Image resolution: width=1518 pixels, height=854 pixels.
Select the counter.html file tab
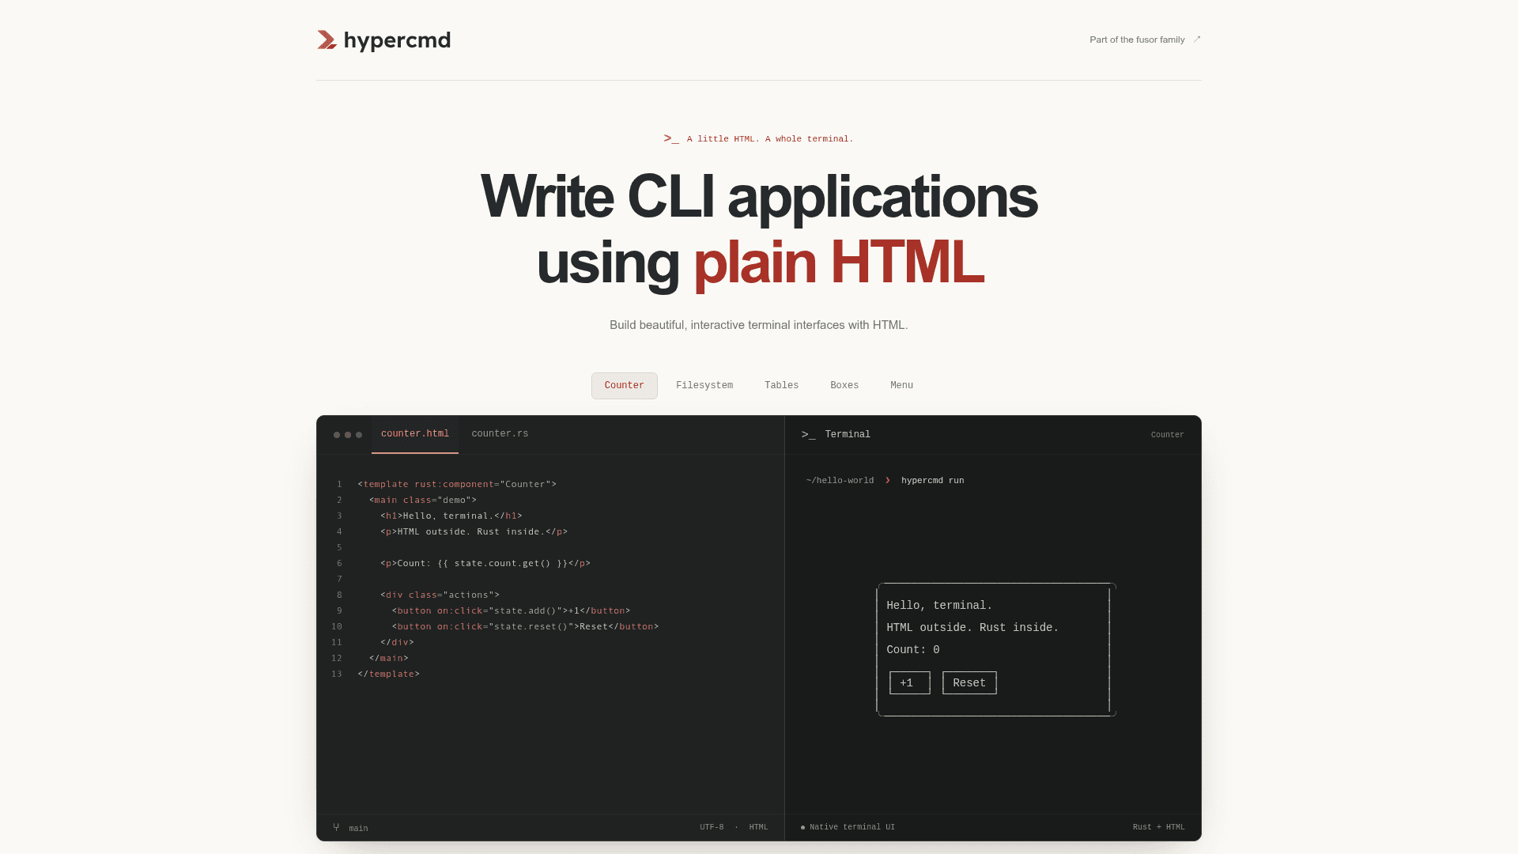point(415,434)
